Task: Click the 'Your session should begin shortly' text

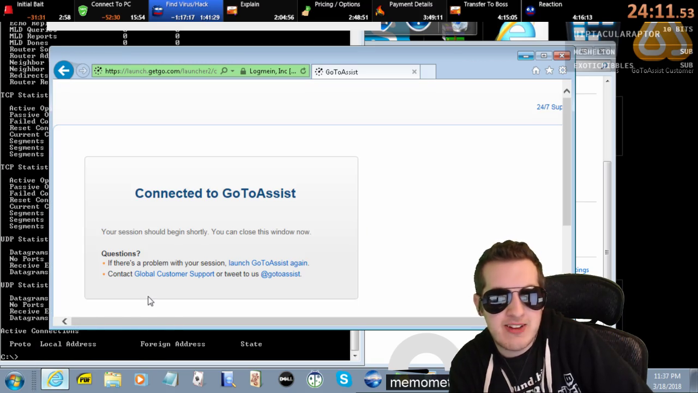Action: point(206,232)
